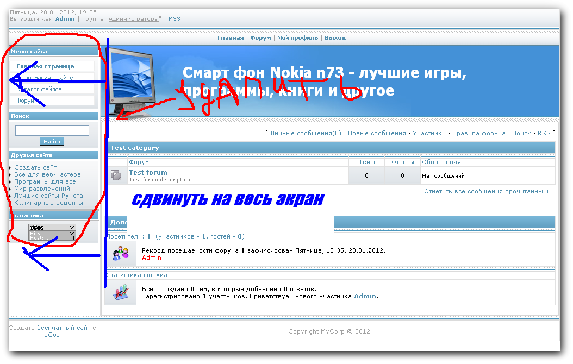The width and height of the screenshot is (573, 364).
Task: Open Каталог файлов in site menu
Action: 41,89
